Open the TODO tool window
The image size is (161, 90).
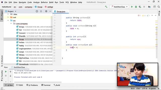coord(19,85)
